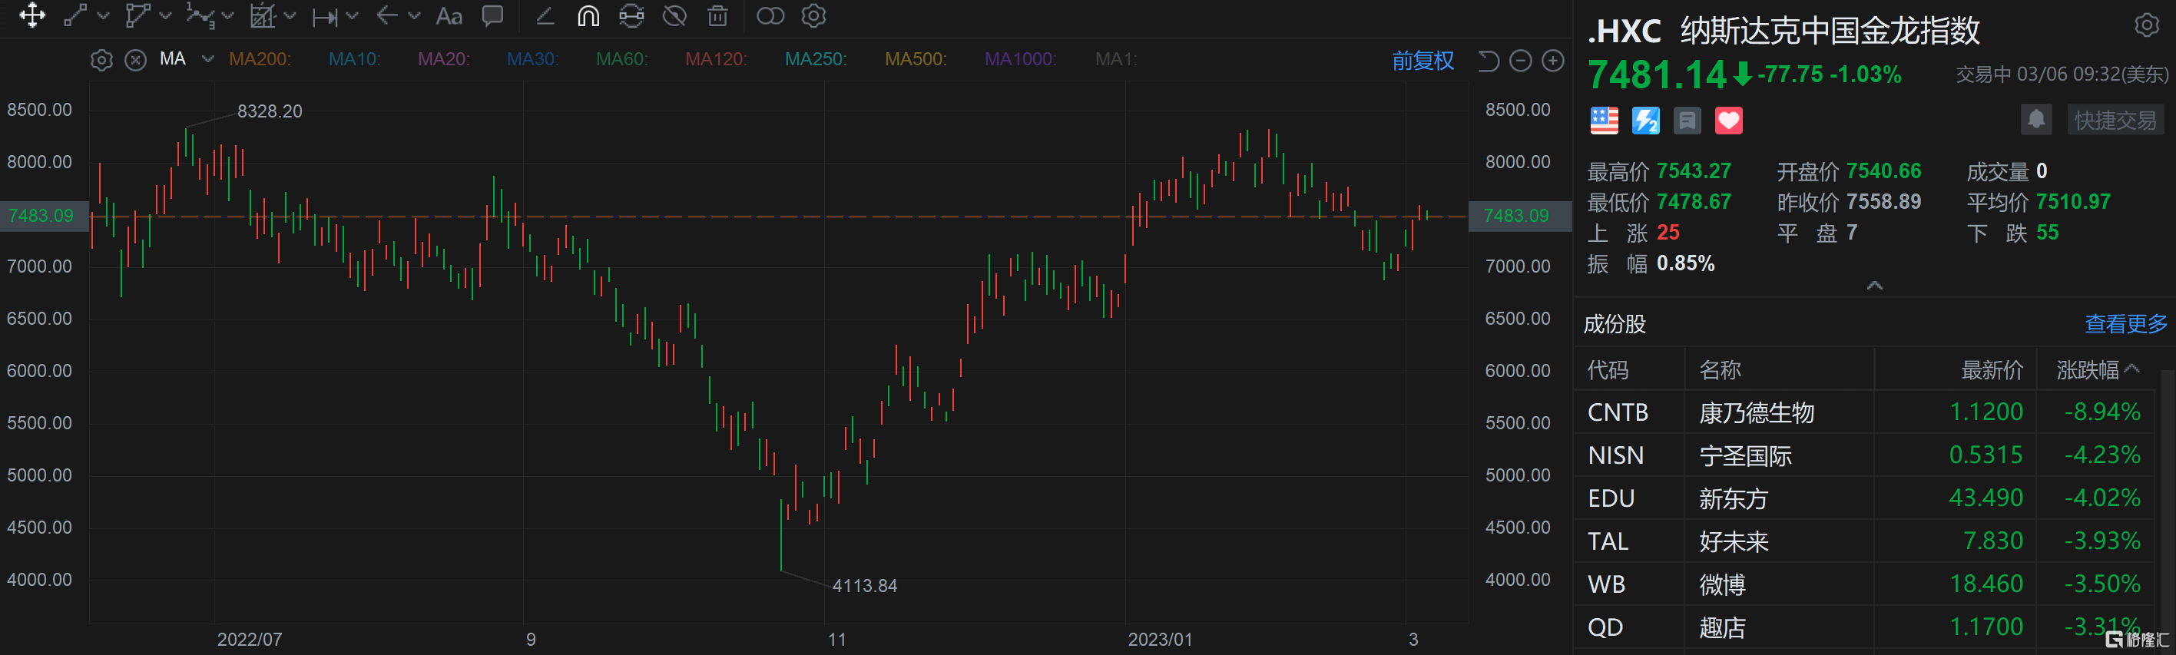Zoom in chart with plus circle icon

coord(1552,61)
